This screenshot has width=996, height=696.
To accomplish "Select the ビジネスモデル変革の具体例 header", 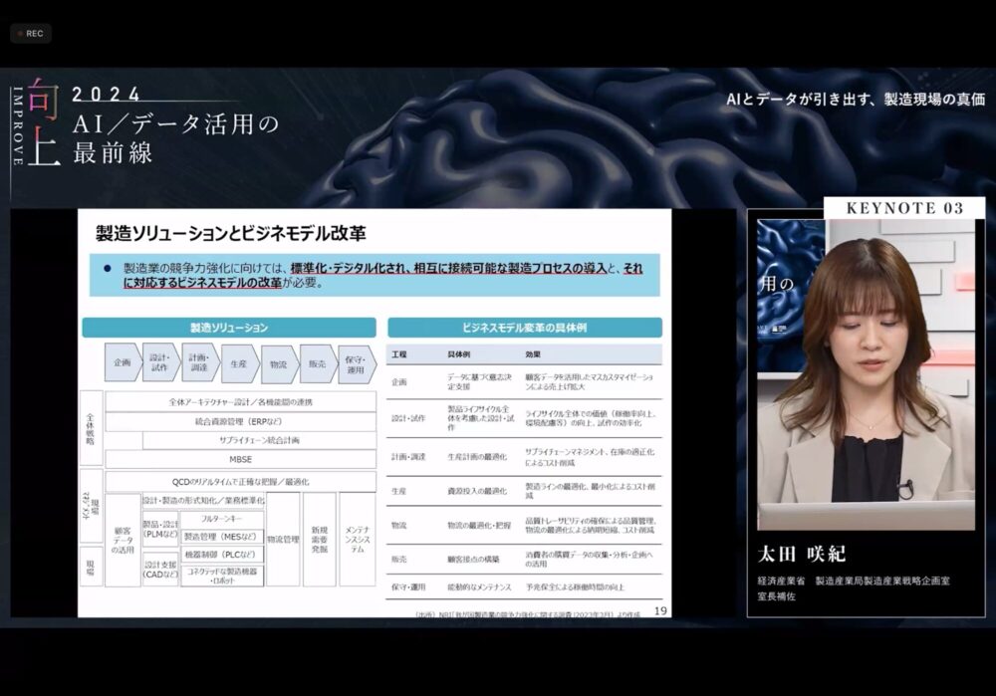I will point(524,328).
